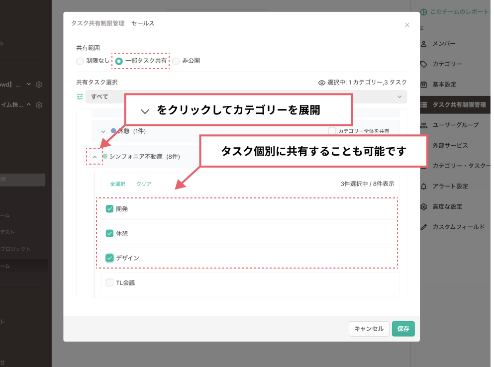
Task: Click the クリア link
Action: point(144,183)
